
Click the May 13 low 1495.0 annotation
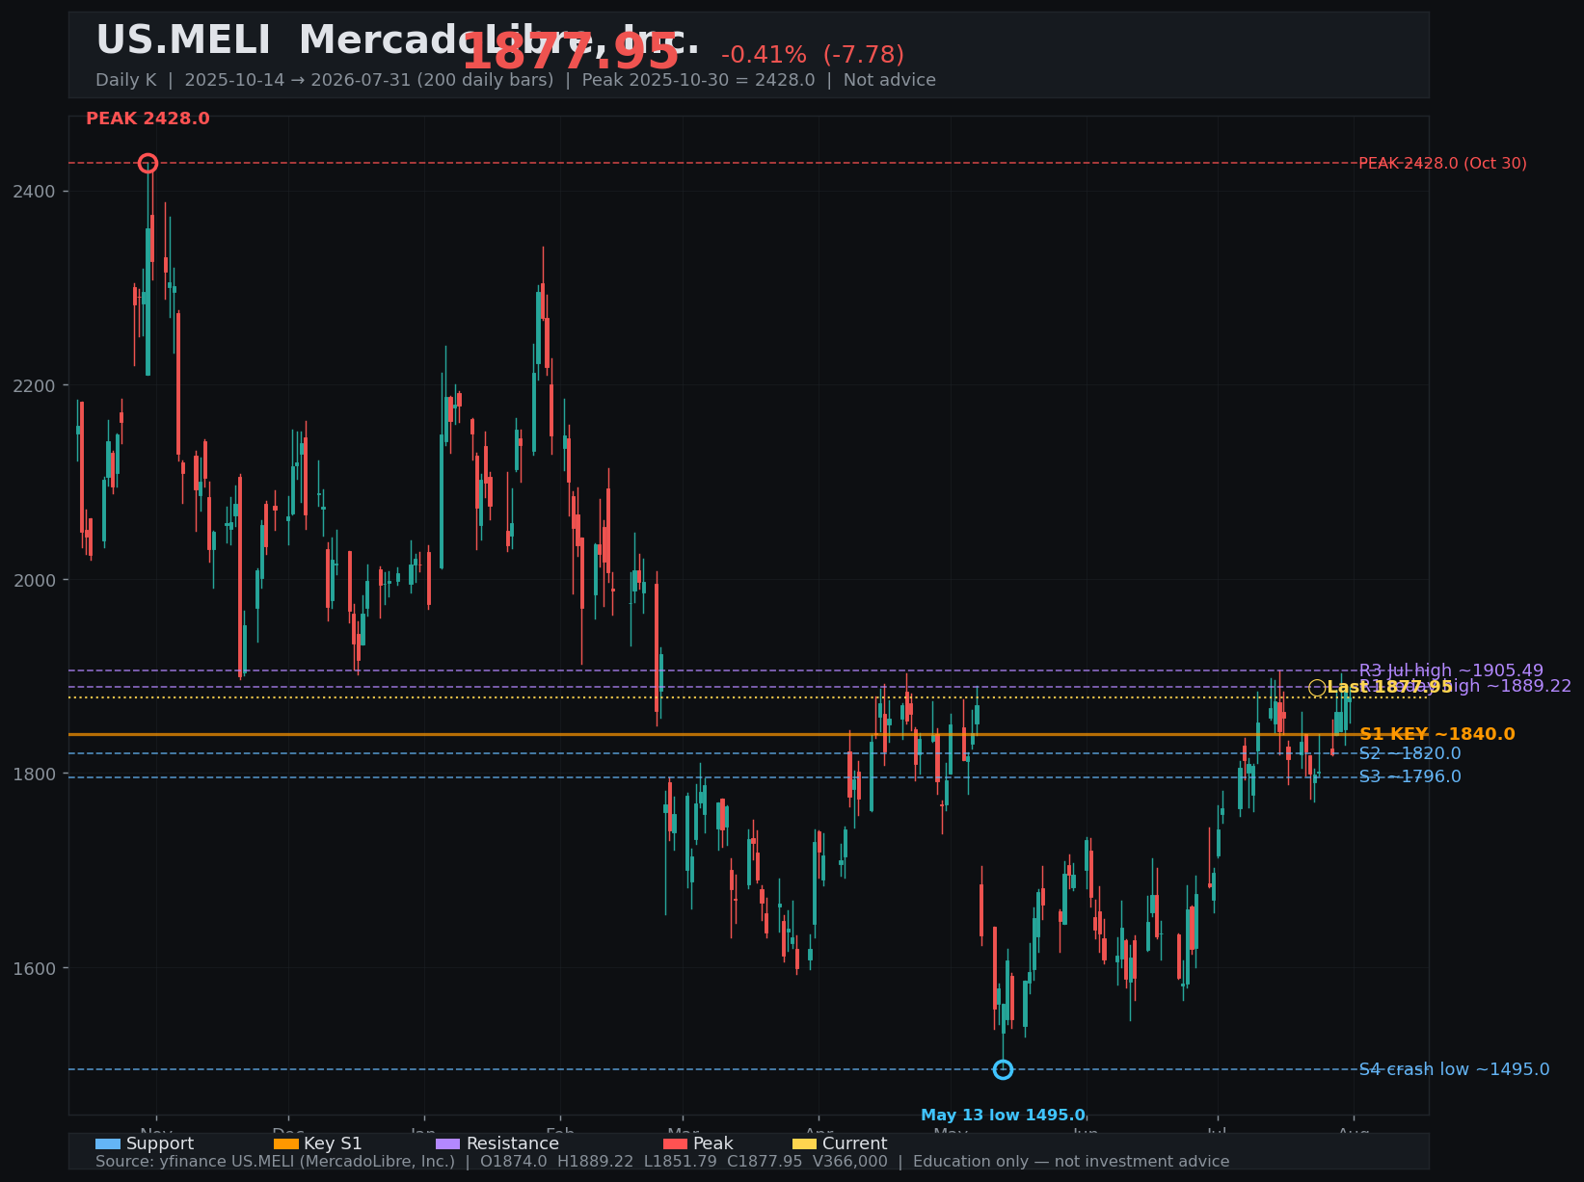click(1003, 1116)
